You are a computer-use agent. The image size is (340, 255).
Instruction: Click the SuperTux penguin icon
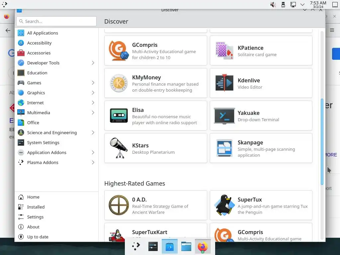[224, 205]
